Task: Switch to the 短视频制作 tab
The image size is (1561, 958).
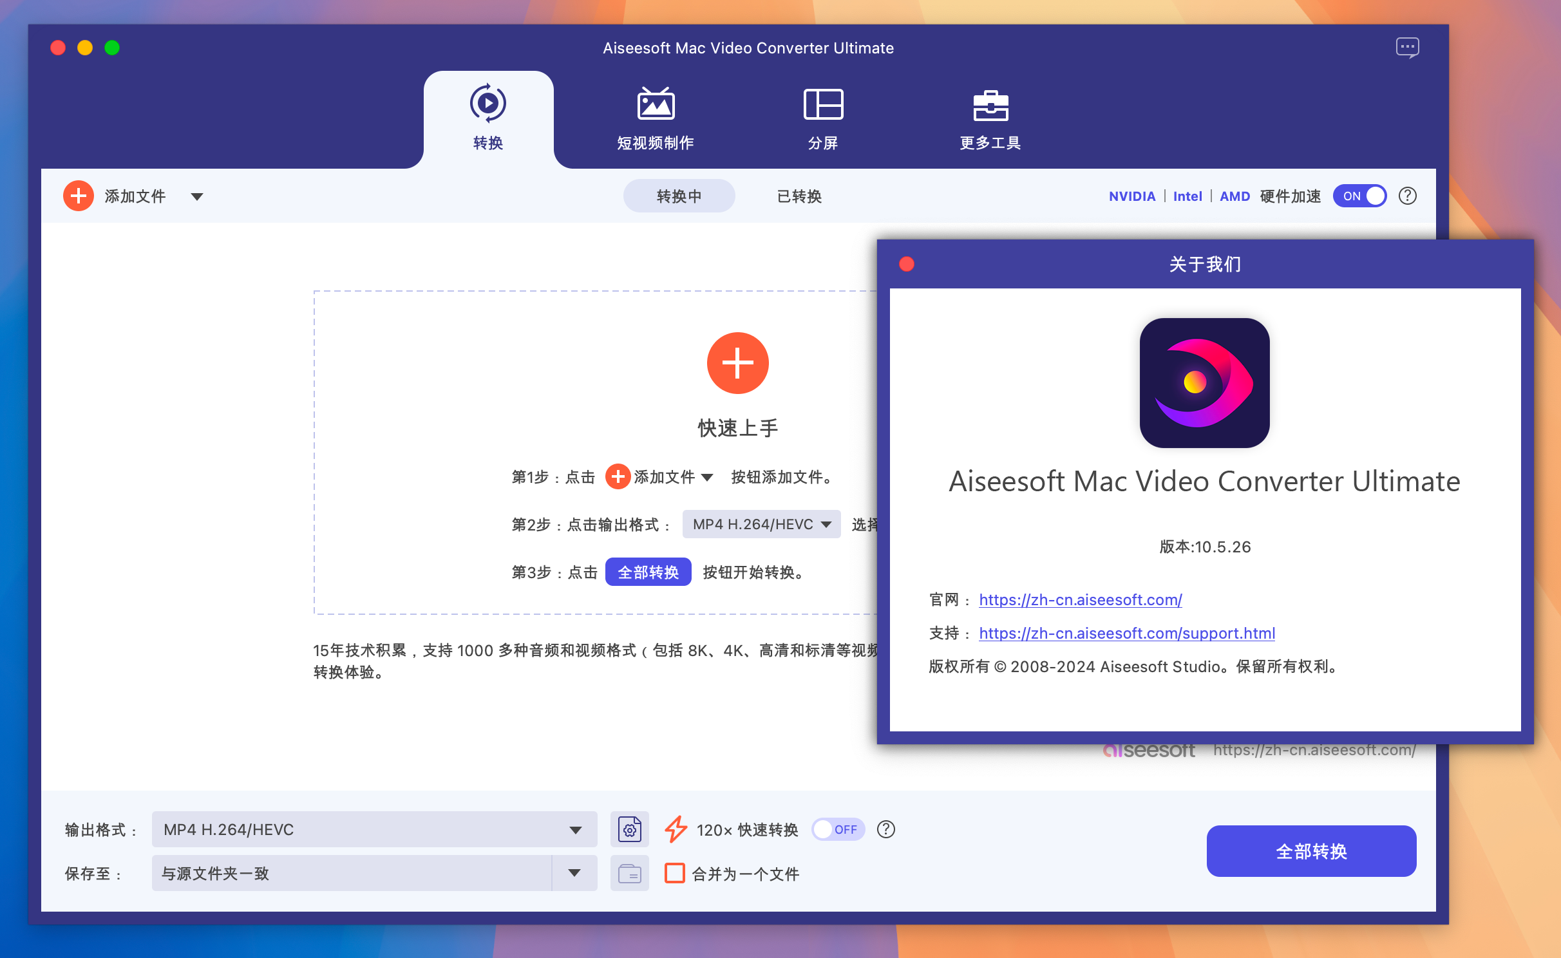Action: point(656,120)
